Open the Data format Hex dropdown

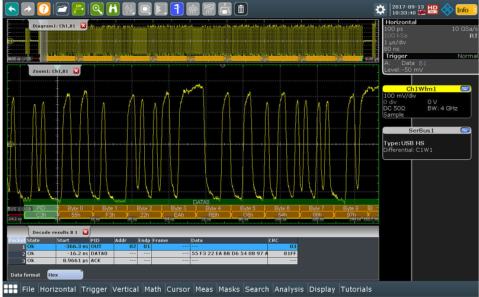[x=65, y=275]
